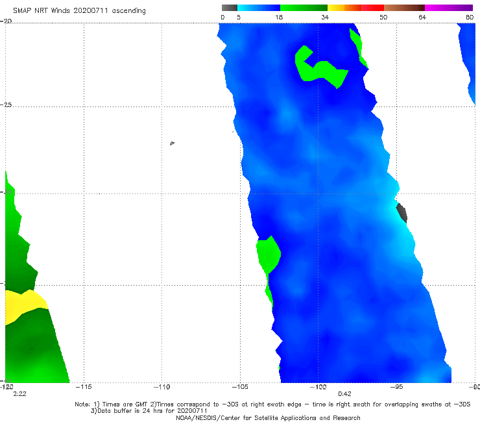This screenshot has width=480, height=422.
Task: Click the dark gray patch on the swath edge
Action: pyautogui.click(x=402, y=213)
